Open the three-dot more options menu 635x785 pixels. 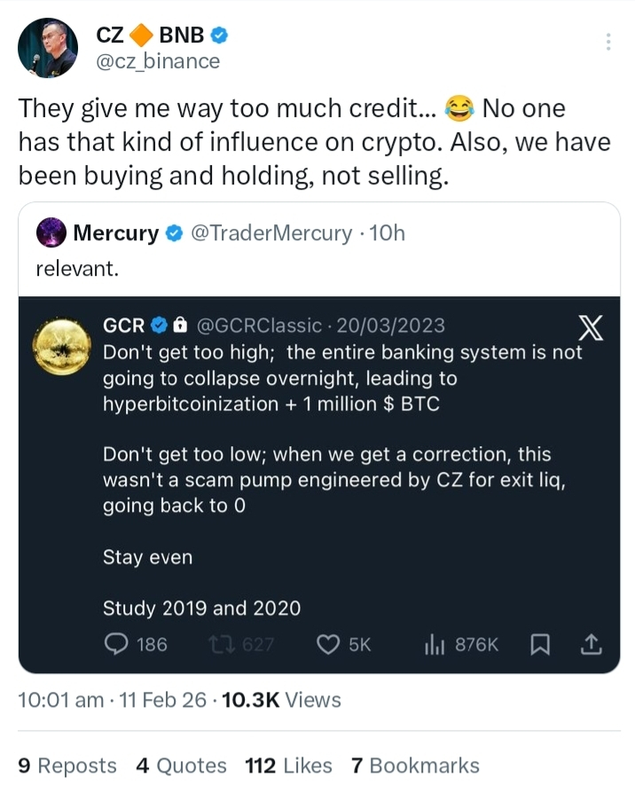[608, 42]
